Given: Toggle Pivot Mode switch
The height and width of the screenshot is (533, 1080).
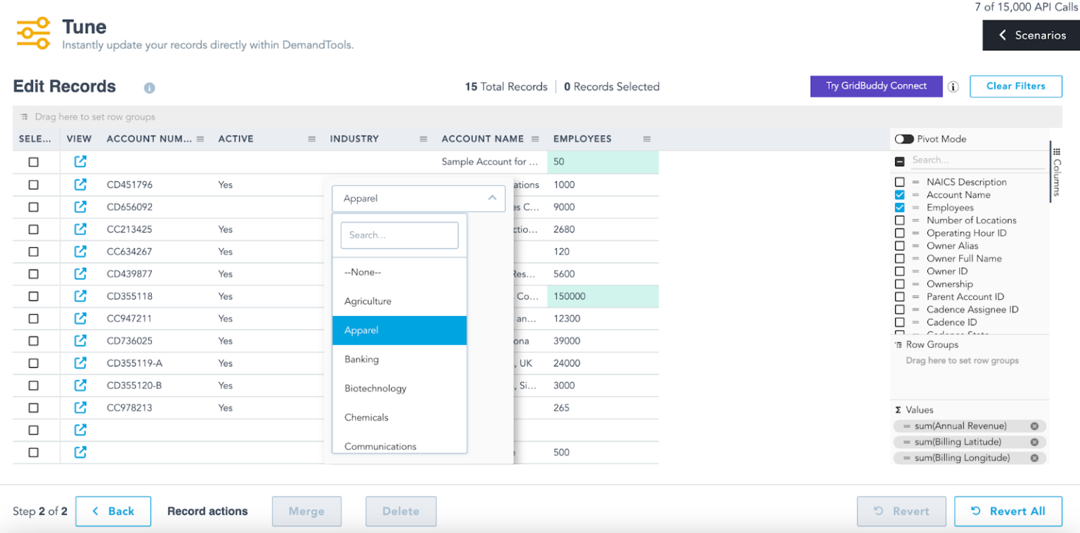Looking at the screenshot, I should click(x=904, y=139).
